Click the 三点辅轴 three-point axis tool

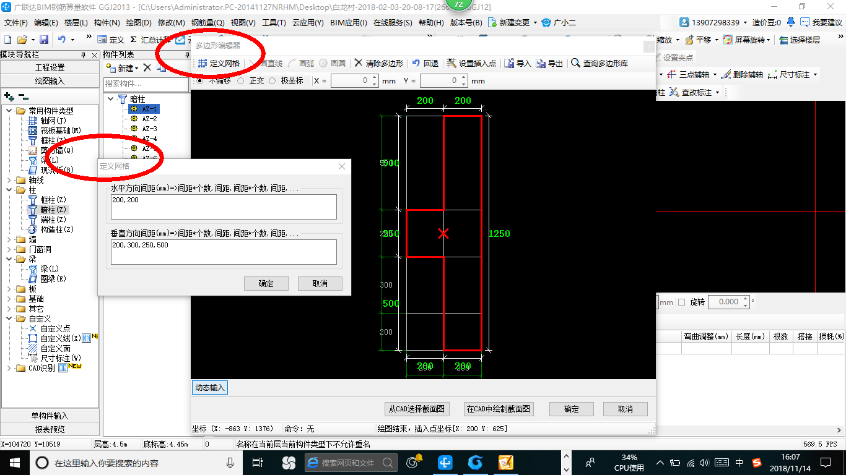688,74
